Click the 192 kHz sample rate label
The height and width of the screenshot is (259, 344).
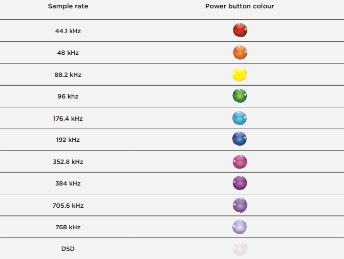[68, 140]
